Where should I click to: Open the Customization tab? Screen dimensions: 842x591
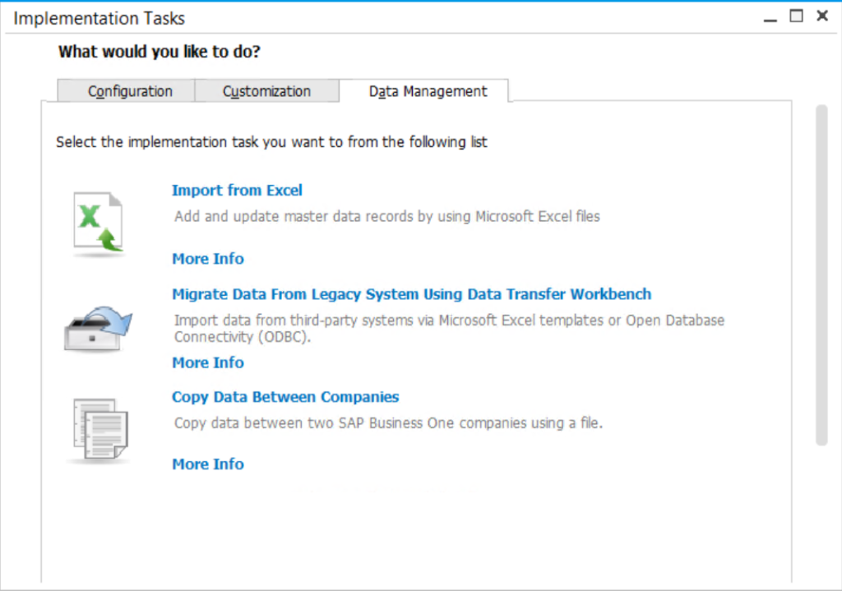pyautogui.click(x=267, y=91)
